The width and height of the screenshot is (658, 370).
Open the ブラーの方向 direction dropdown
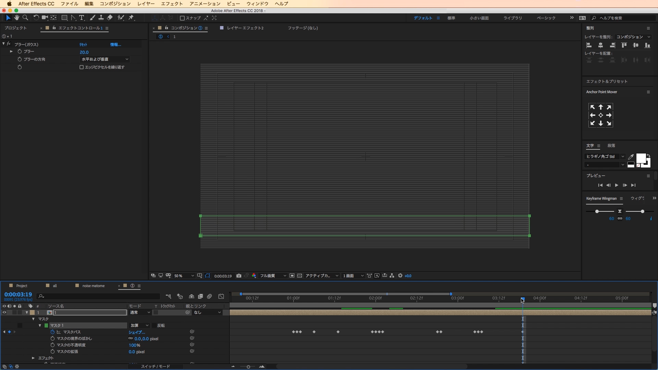click(105, 59)
